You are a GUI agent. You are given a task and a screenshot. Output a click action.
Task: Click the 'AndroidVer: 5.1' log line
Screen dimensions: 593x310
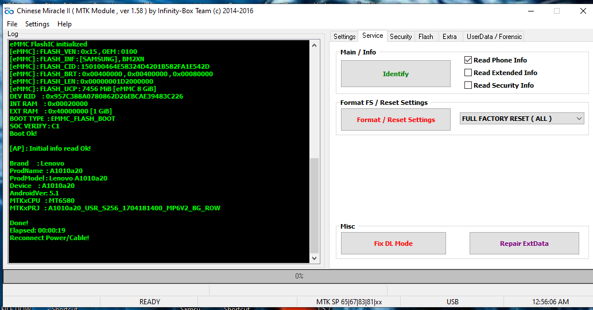pyautogui.click(x=34, y=193)
